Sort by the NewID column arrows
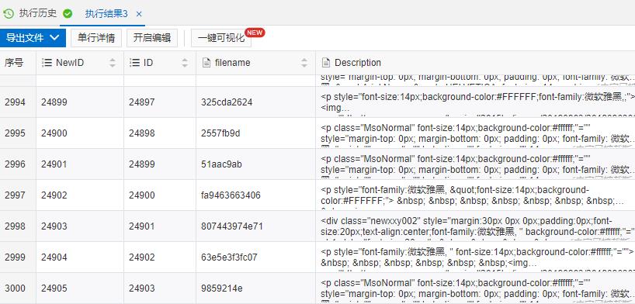Image resolution: width=635 pixels, height=304 pixels. click(113, 63)
